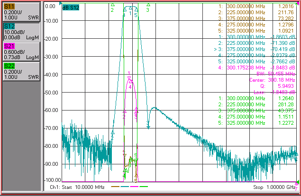The image size is (301, 196).
Task: Click the teal 'dB S12' trace label
Action: pyautogui.click(x=71, y=8)
